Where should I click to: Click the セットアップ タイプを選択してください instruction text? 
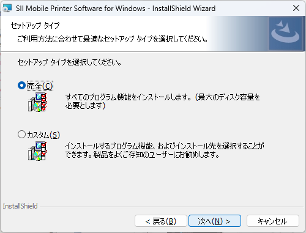(x=69, y=62)
